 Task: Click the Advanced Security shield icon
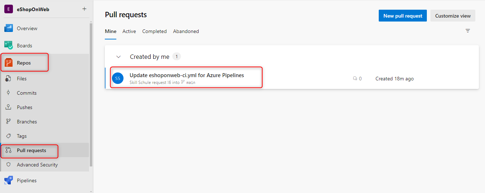tap(9, 165)
